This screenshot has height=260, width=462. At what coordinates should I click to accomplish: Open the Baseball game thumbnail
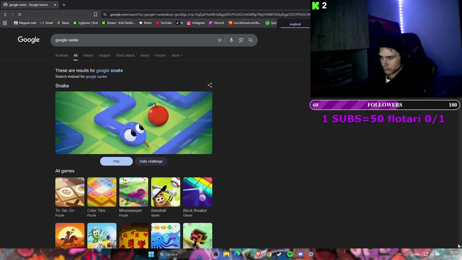(166, 192)
